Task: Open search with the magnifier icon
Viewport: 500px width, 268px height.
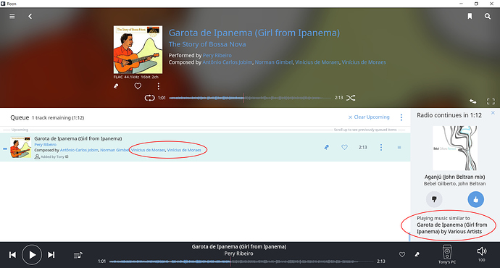Action: point(488,16)
